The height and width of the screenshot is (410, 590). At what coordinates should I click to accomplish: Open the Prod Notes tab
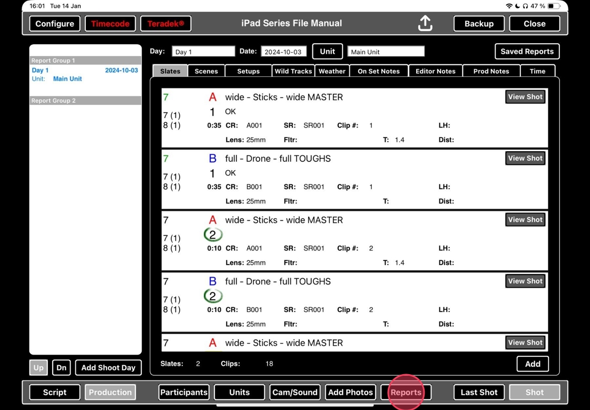coord(491,71)
